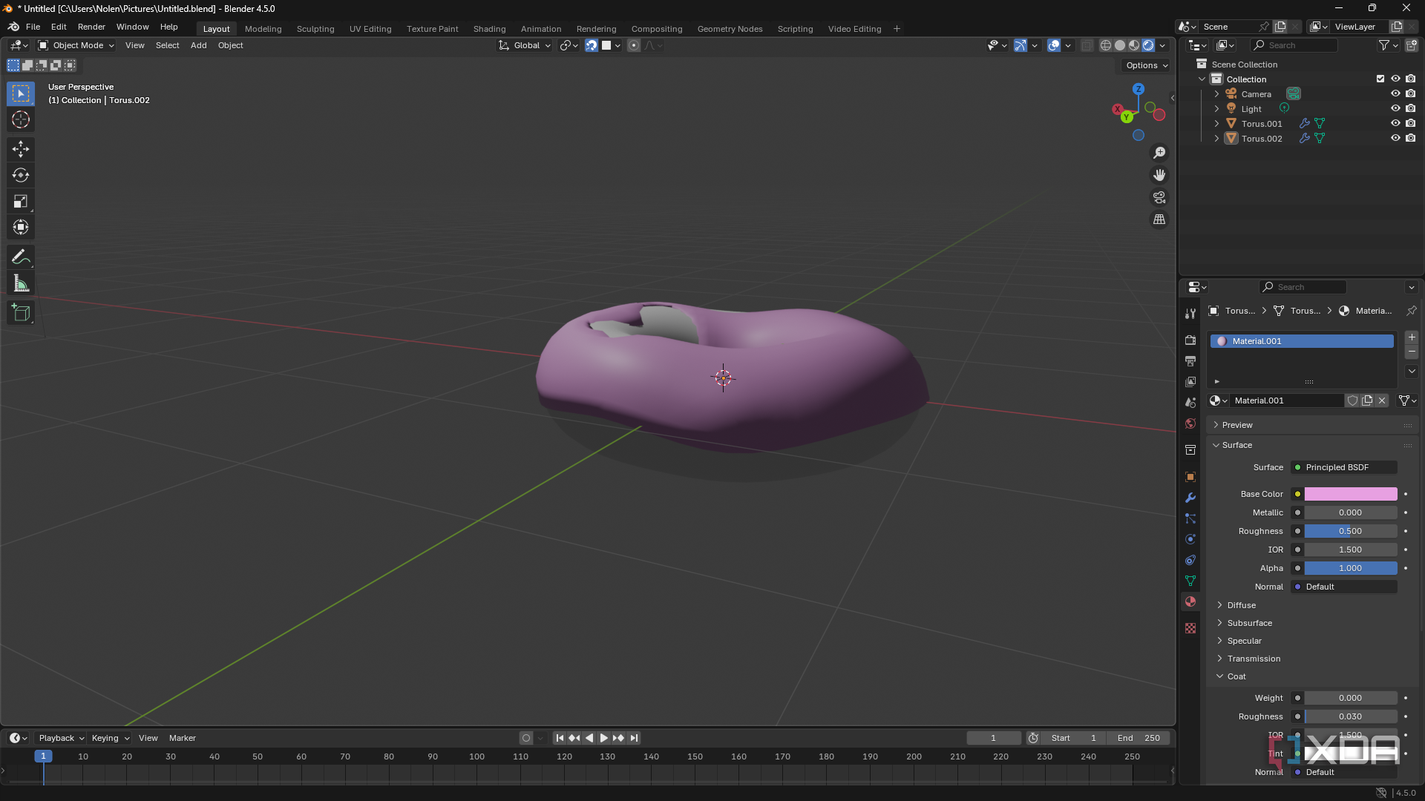This screenshot has height=801, width=1425.
Task: Toggle fake user shield for Material.001
Action: pyautogui.click(x=1352, y=400)
